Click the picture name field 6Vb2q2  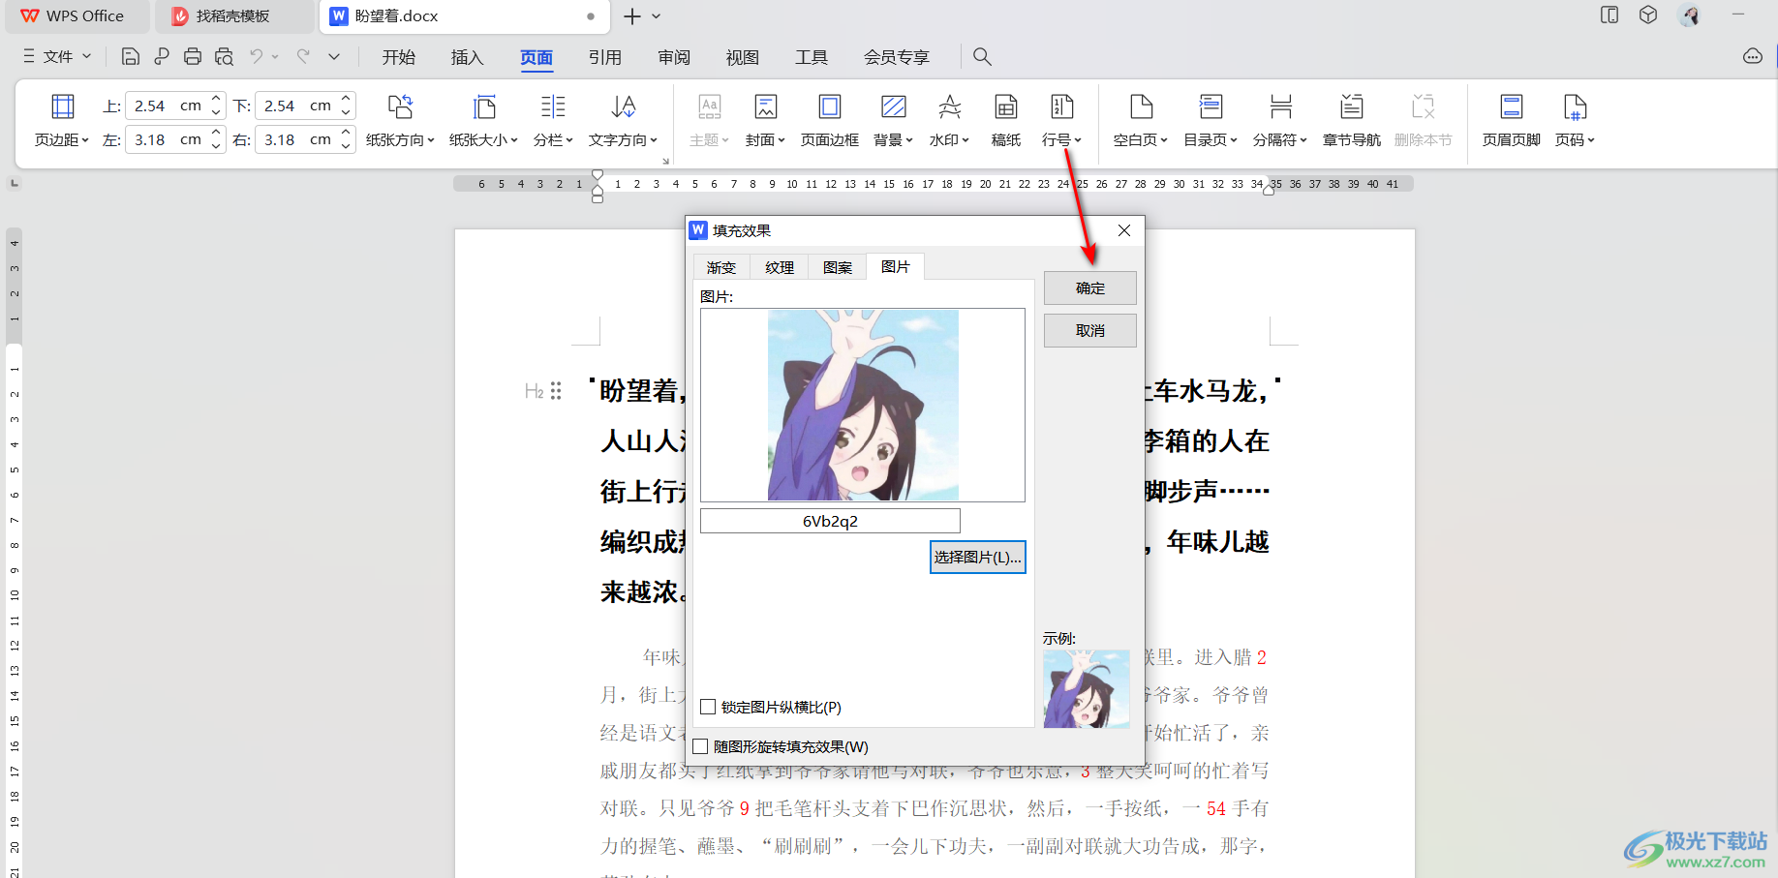830,521
